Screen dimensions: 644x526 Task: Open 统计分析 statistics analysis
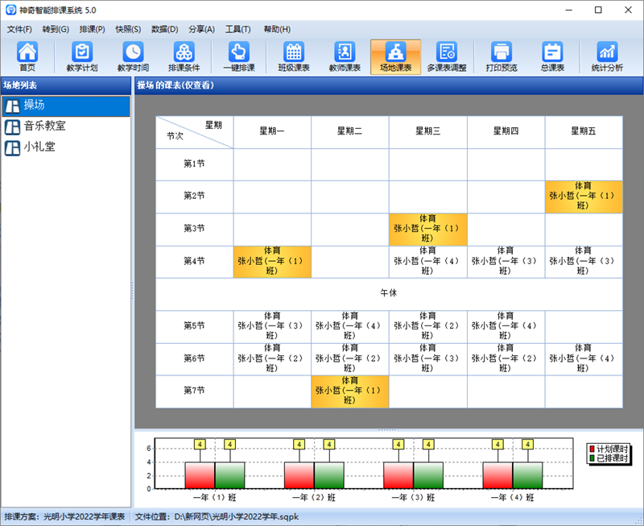pyautogui.click(x=607, y=56)
